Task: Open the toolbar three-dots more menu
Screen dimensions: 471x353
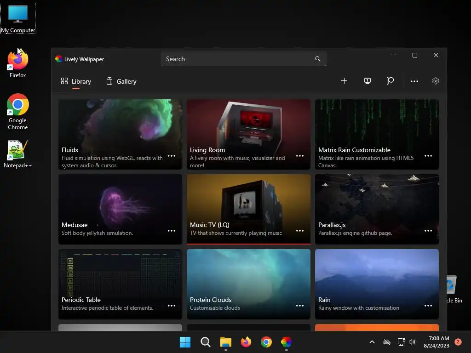Action: click(414, 81)
